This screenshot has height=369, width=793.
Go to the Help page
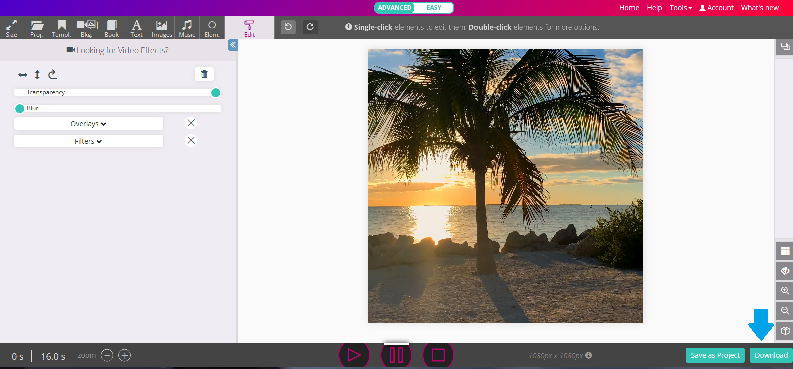654,8
